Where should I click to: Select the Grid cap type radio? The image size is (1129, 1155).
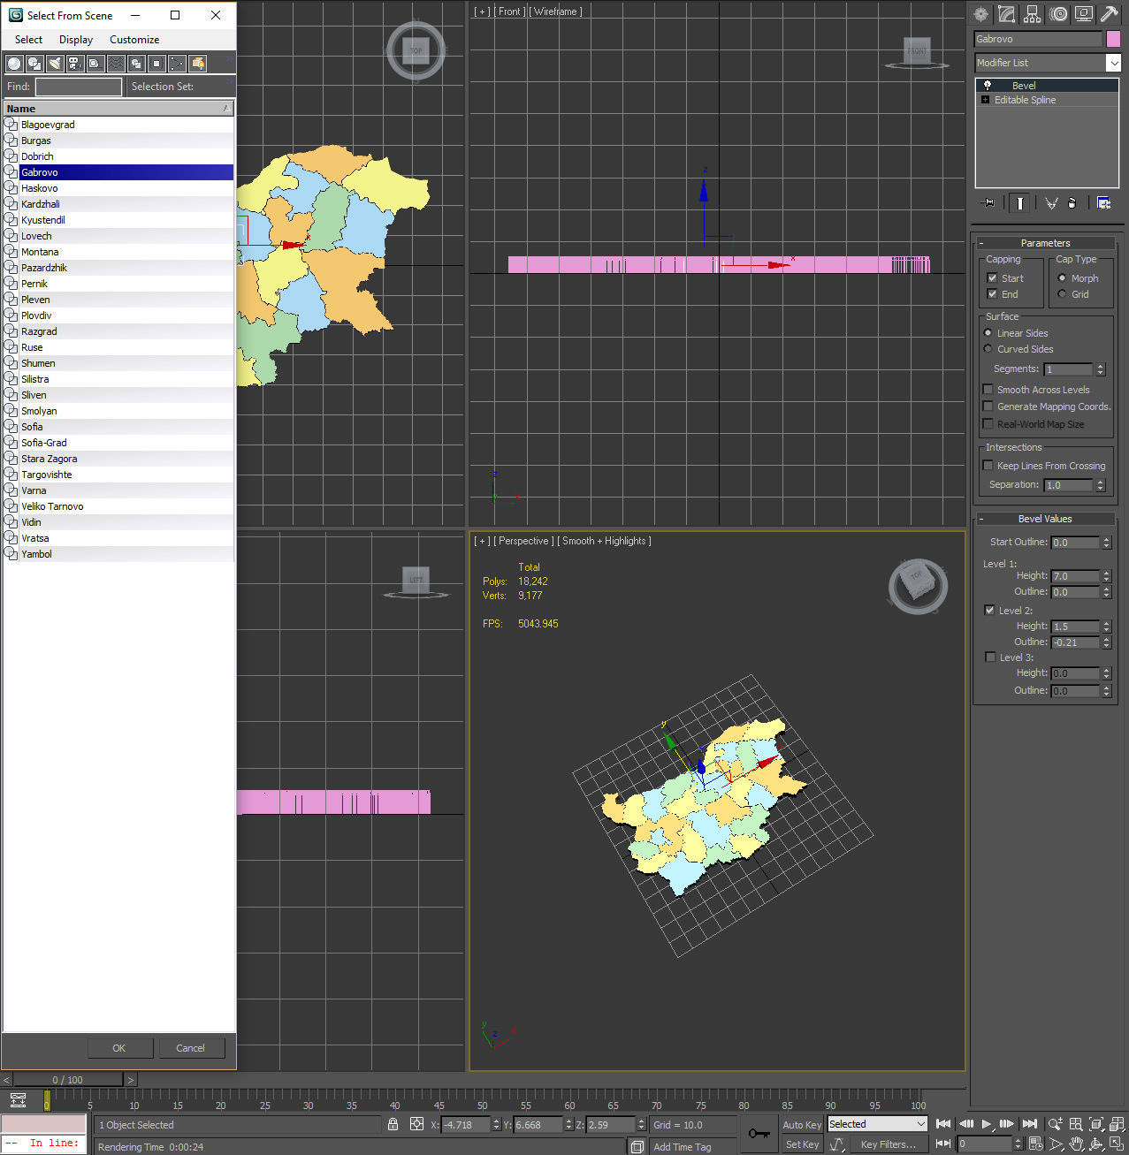1062,293
